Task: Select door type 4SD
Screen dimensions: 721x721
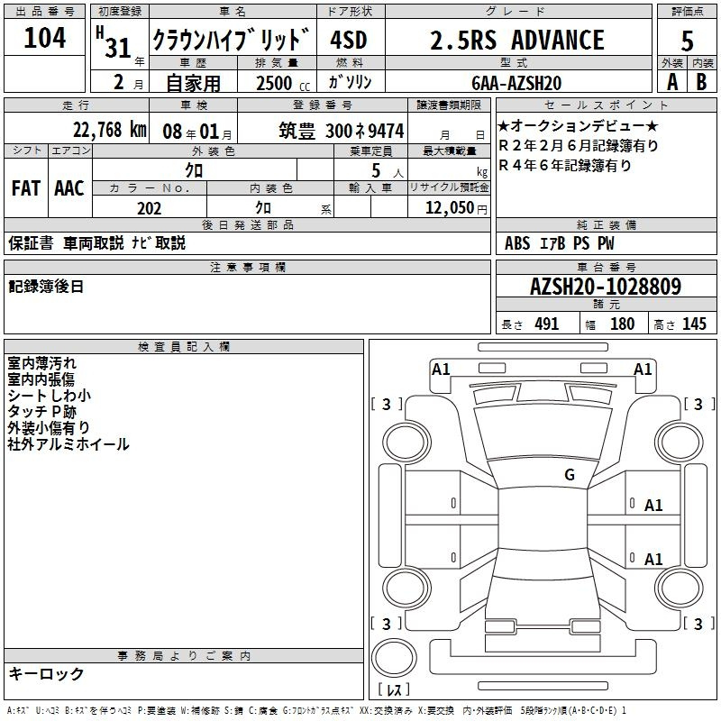Action: (349, 40)
